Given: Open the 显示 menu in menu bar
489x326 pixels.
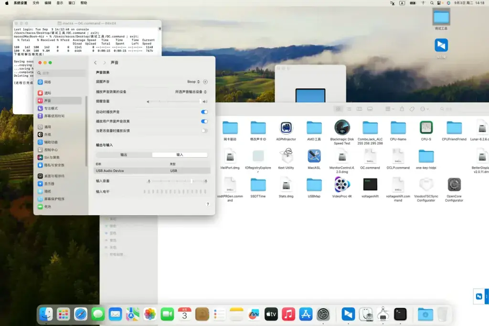Looking at the screenshot, I should coord(60,3).
